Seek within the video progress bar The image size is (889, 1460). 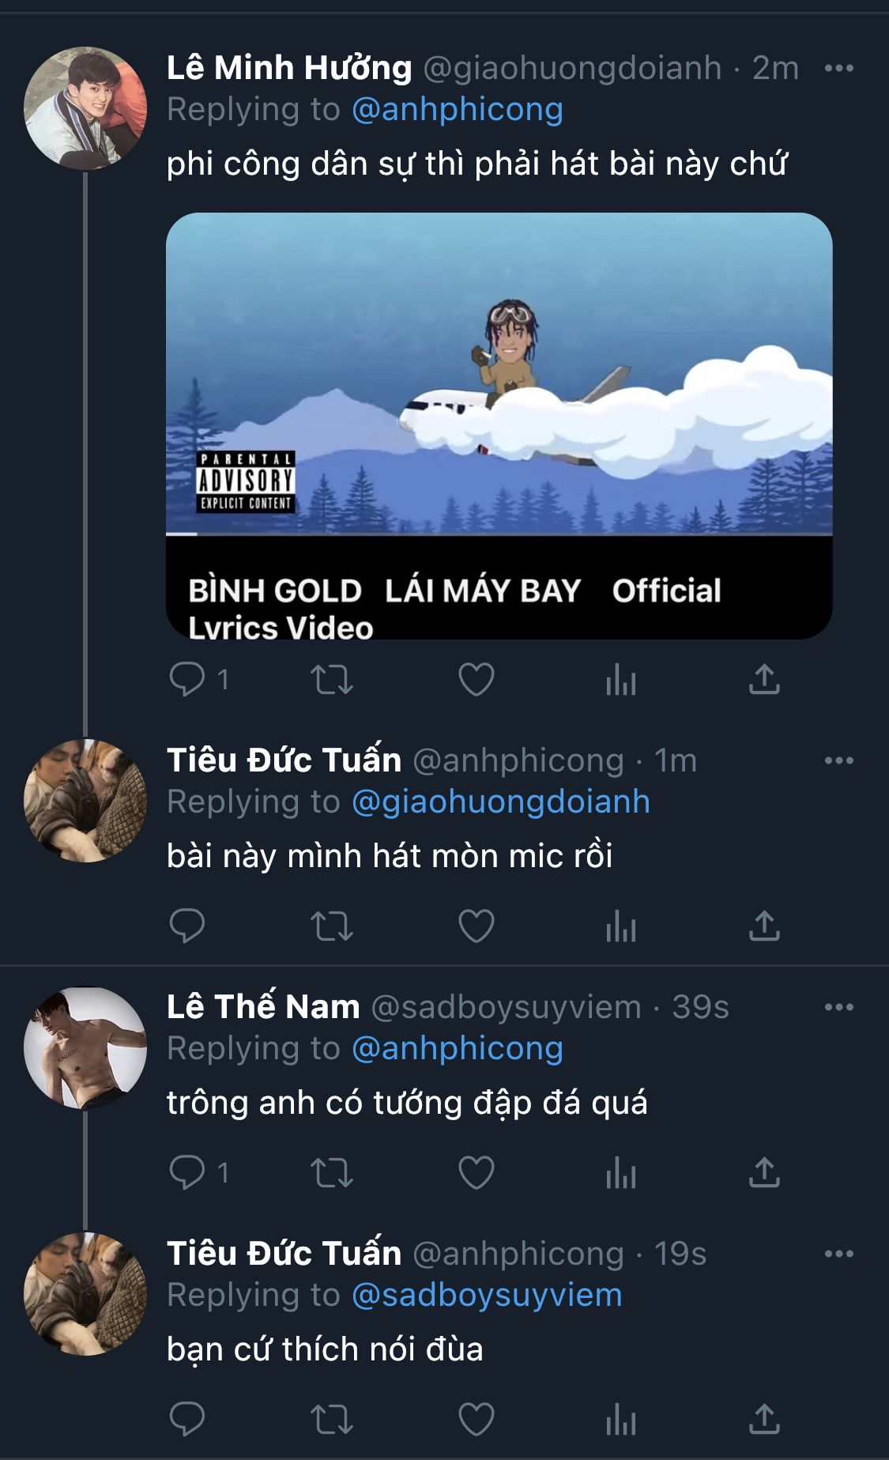click(x=499, y=535)
